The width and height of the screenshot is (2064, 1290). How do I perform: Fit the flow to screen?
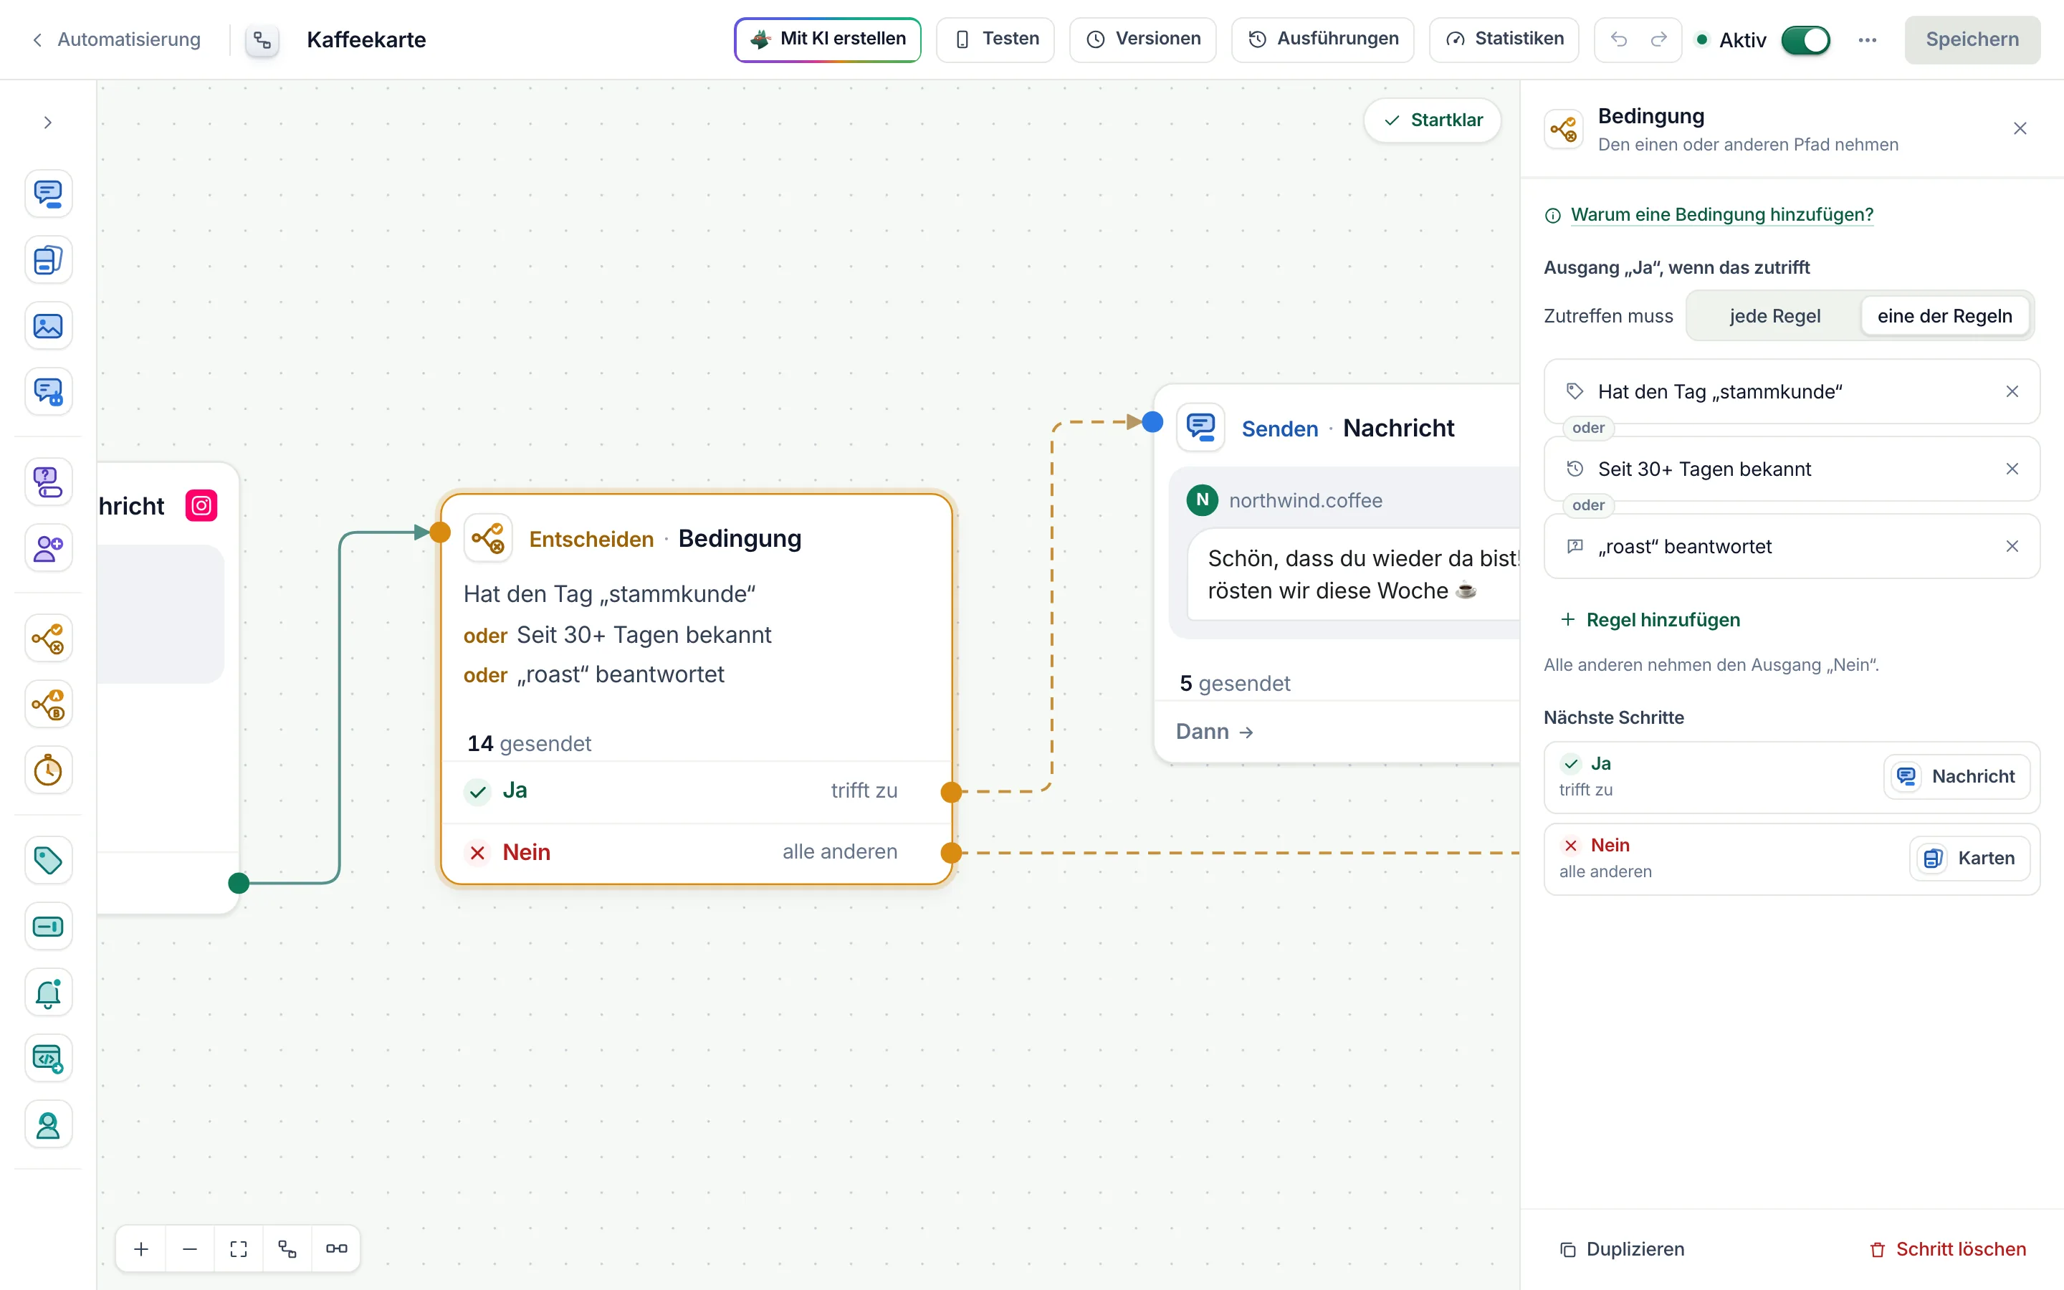click(239, 1249)
